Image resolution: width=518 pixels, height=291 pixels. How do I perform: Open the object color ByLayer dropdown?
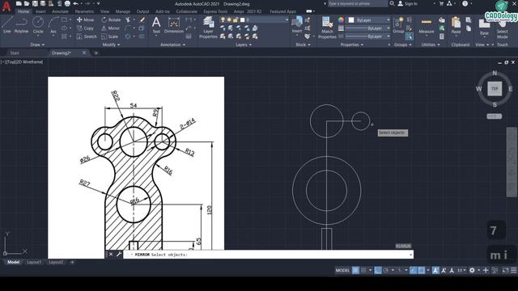click(369, 20)
